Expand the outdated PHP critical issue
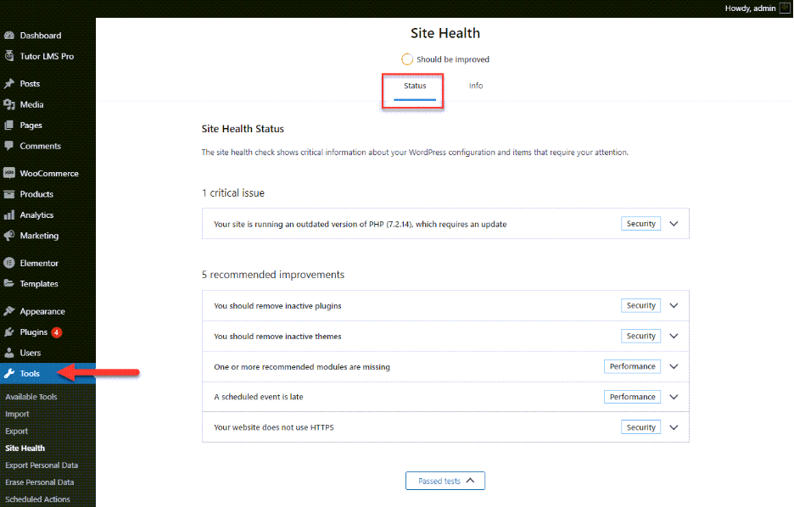Viewport: 794px width, 507px height. [x=674, y=223]
